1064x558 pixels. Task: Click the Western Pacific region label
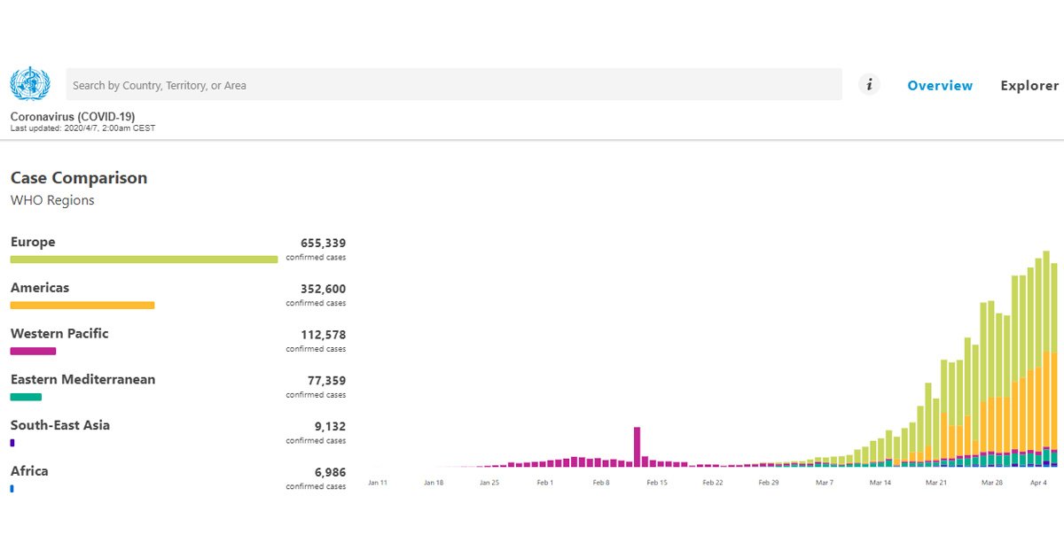59,334
